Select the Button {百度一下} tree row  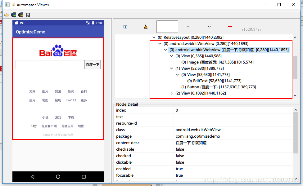point(219,87)
